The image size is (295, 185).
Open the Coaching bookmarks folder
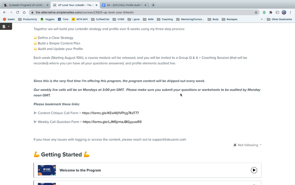click(x=165, y=19)
